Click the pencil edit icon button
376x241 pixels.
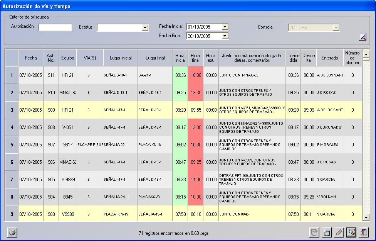click(339, 233)
